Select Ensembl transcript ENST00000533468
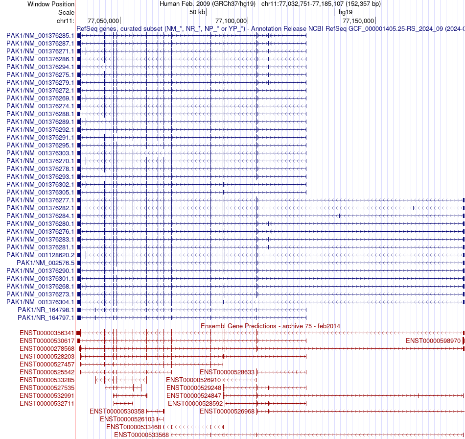Screen dimensions: 465x439 tap(134, 427)
